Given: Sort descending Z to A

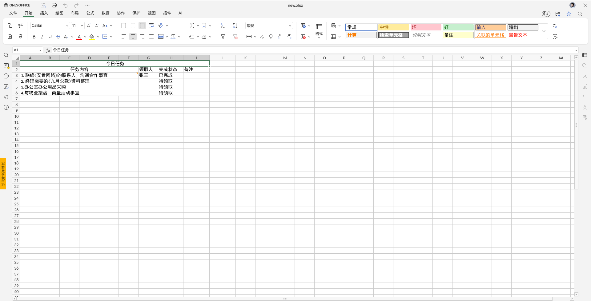Looking at the screenshot, I should coord(235,26).
